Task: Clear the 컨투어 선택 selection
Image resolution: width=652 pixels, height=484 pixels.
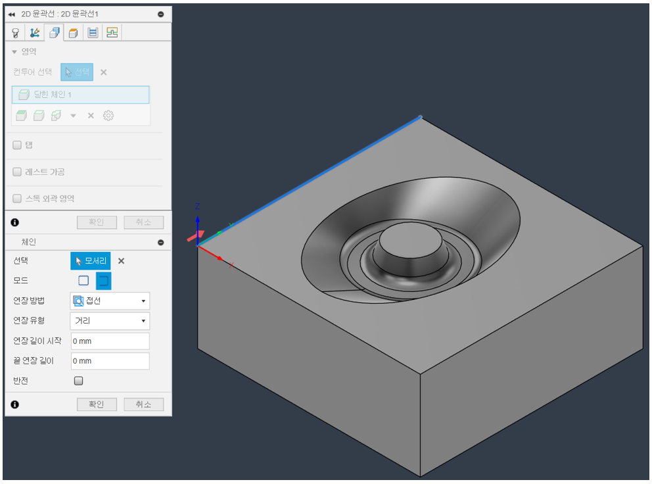Action: [104, 72]
